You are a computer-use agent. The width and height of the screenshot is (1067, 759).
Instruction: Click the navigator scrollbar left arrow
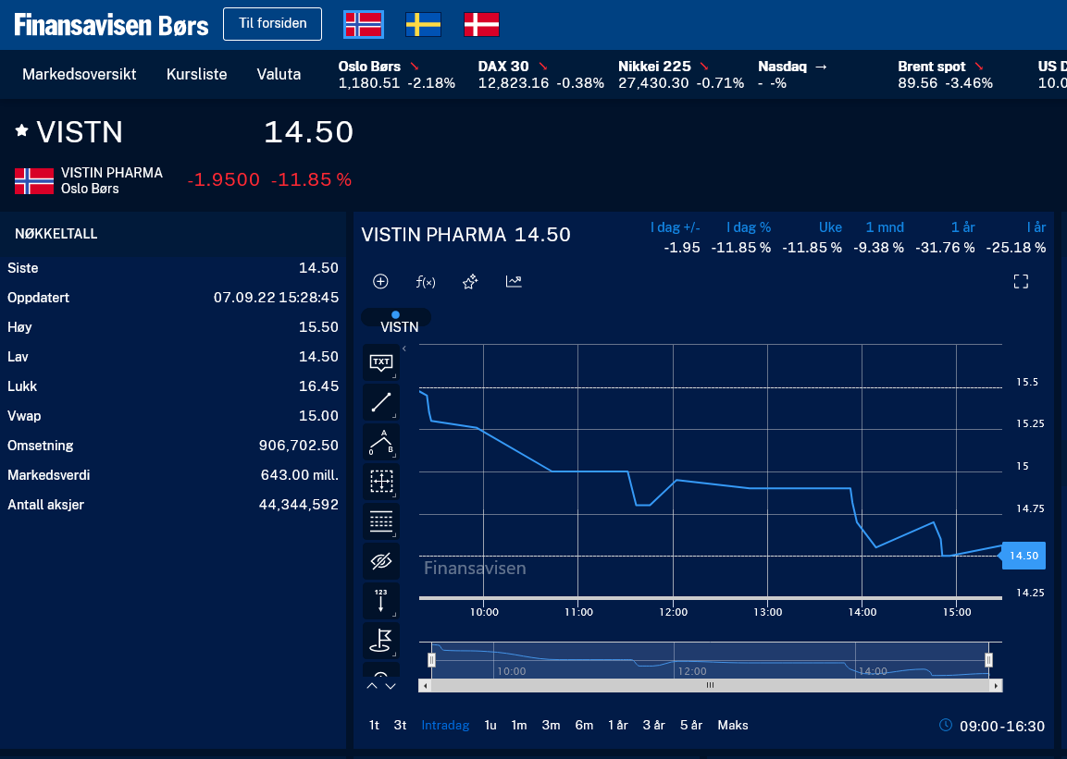[x=425, y=686]
